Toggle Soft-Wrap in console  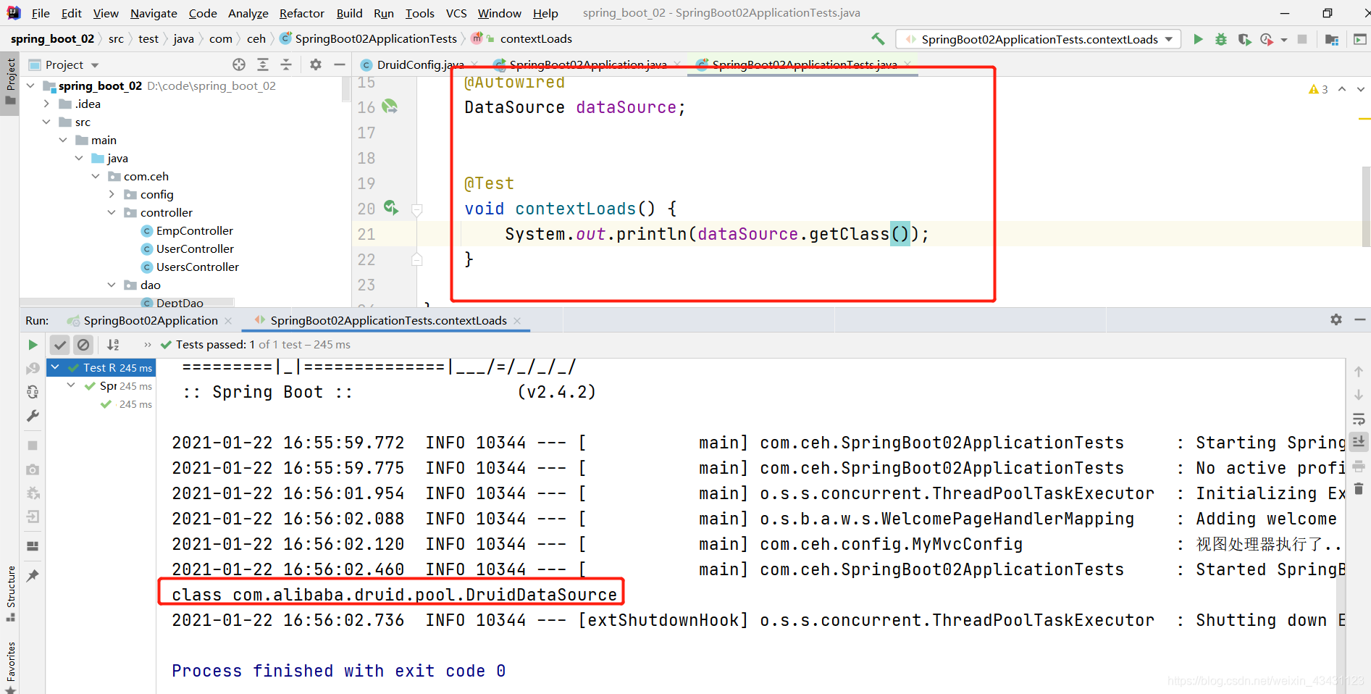[1359, 419]
